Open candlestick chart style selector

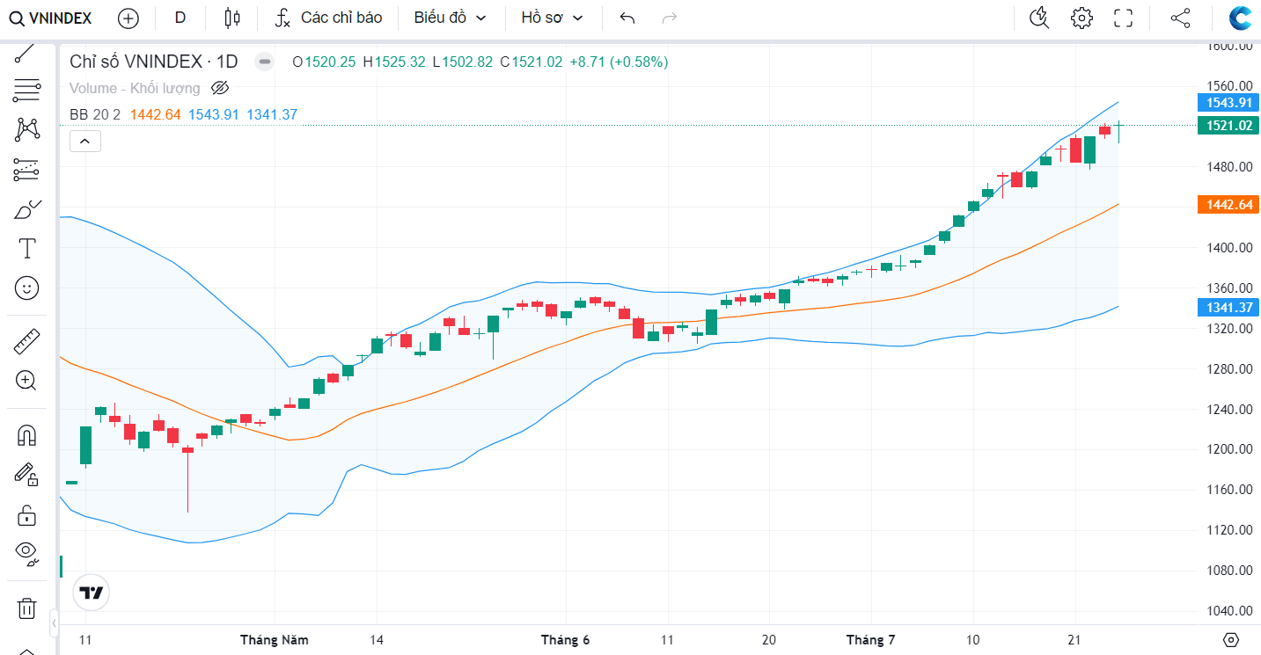(231, 18)
